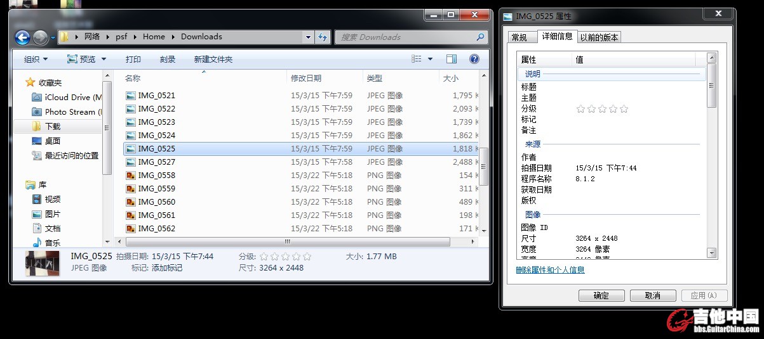Click the 添加标记 tag field
The width and height of the screenshot is (764, 339).
167,268
